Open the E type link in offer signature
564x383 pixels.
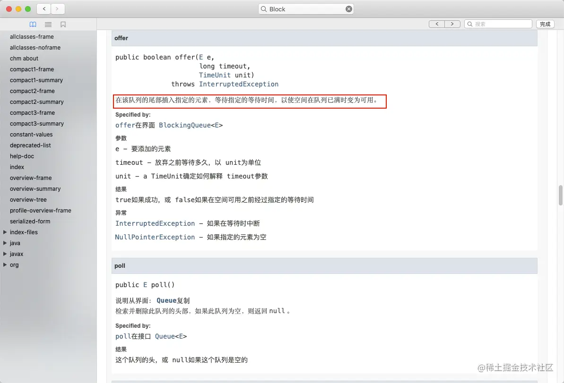pyautogui.click(x=201, y=57)
